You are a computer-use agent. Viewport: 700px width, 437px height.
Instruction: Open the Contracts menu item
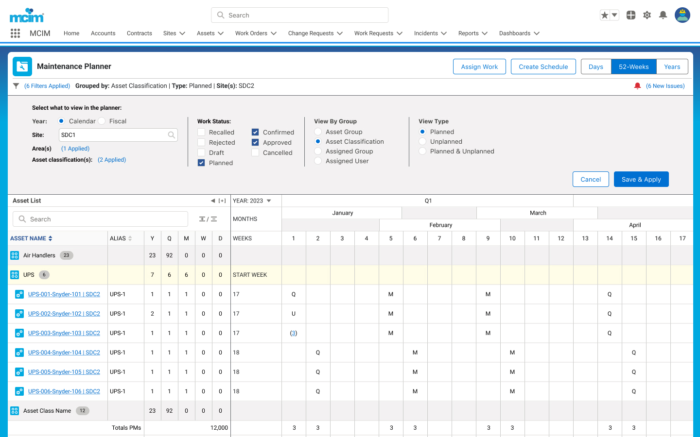pyautogui.click(x=140, y=33)
